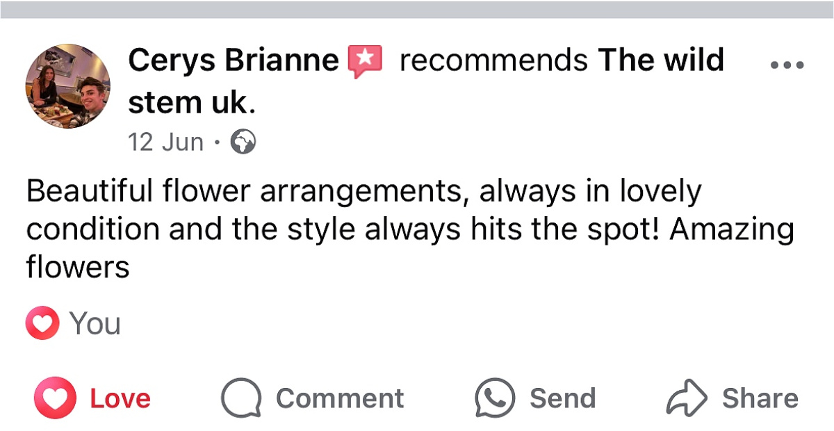Click the gray divider bar above the post
Screen dimensions: 834x431
[x=417, y=9]
